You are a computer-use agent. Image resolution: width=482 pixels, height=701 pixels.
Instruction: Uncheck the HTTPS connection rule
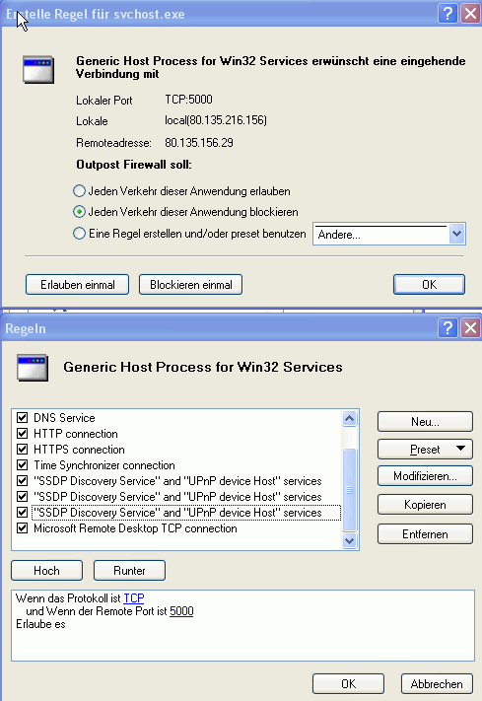point(22,450)
